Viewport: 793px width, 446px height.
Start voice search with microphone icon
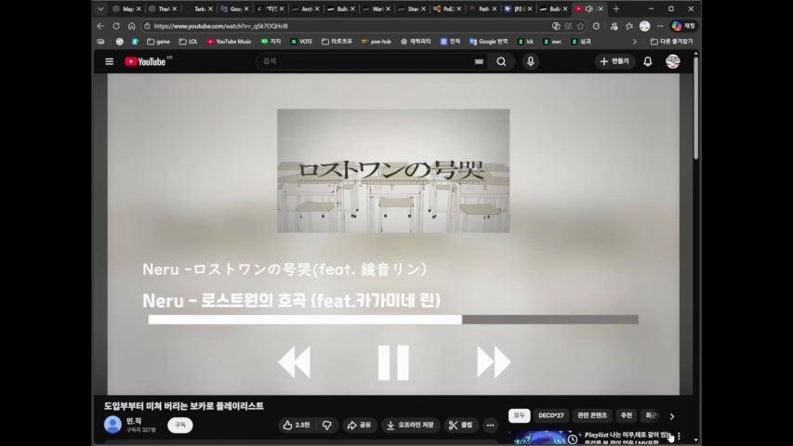click(x=531, y=61)
